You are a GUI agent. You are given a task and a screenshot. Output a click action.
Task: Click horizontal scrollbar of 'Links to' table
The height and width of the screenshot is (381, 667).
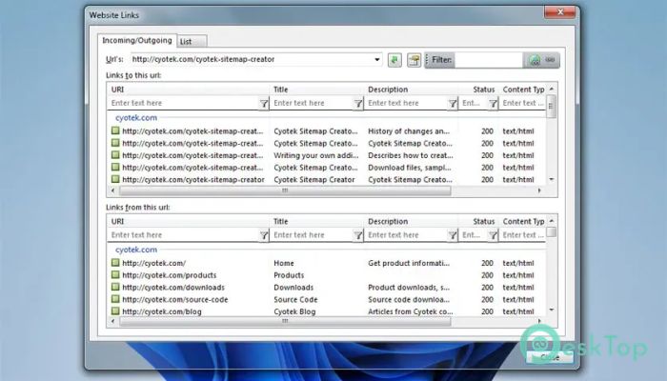click(x=285, y=190)
